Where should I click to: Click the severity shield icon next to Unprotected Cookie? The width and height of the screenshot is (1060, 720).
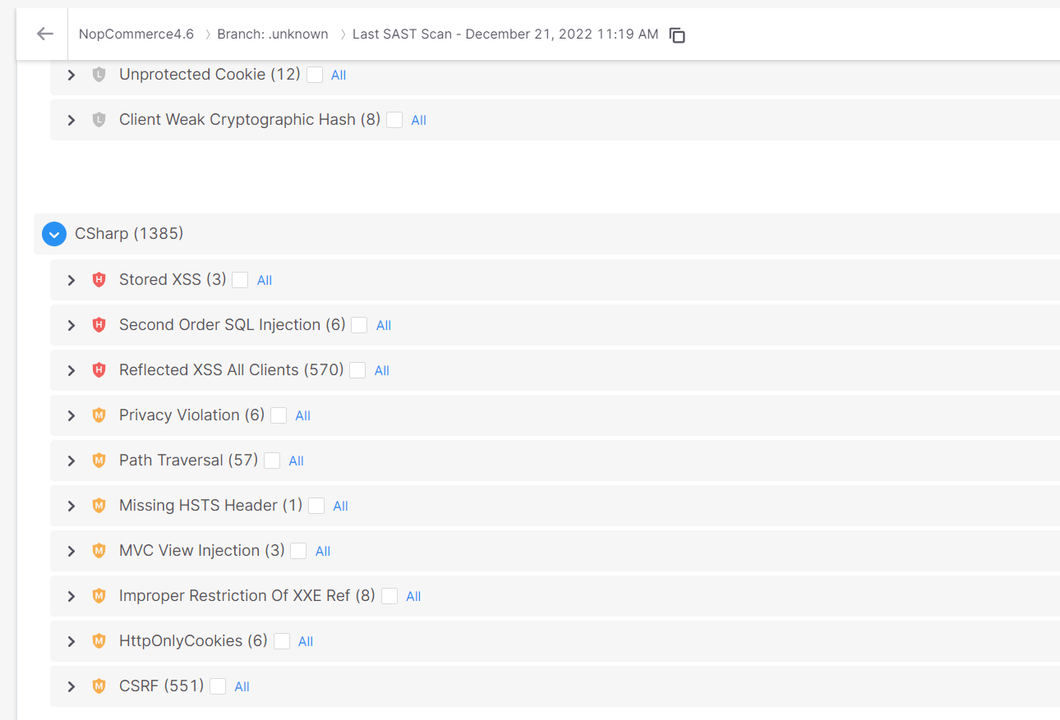[99, 74]
